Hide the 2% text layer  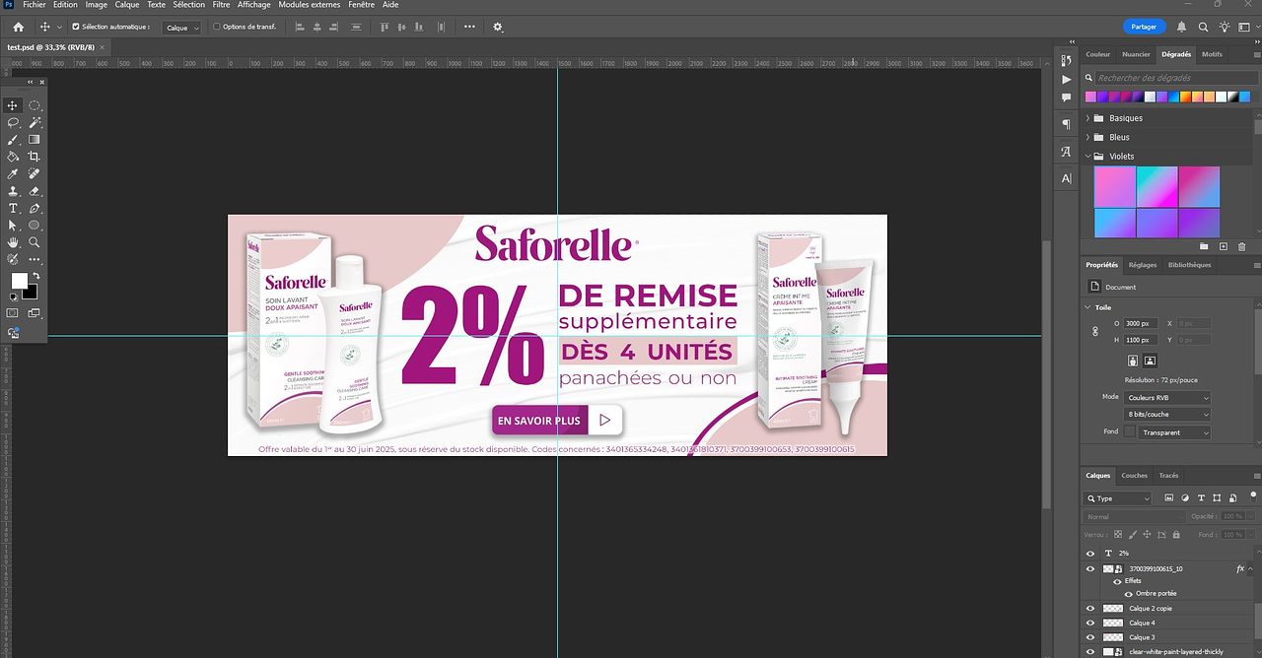(1090, 554)
